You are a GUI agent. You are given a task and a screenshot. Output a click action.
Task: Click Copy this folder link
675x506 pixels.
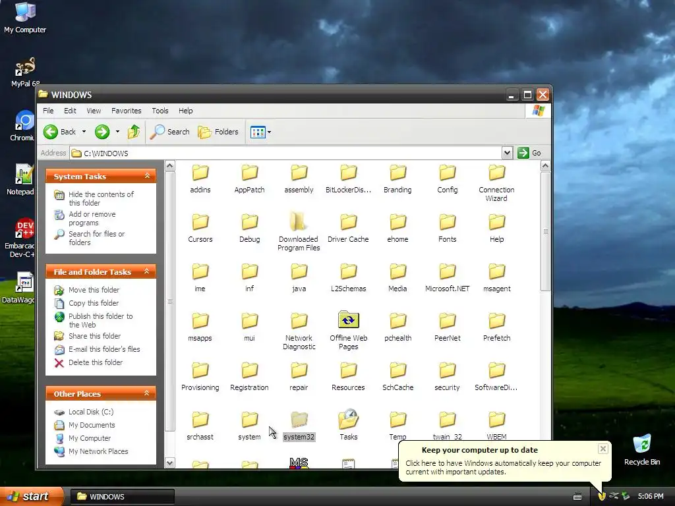[x=94, y=303]
